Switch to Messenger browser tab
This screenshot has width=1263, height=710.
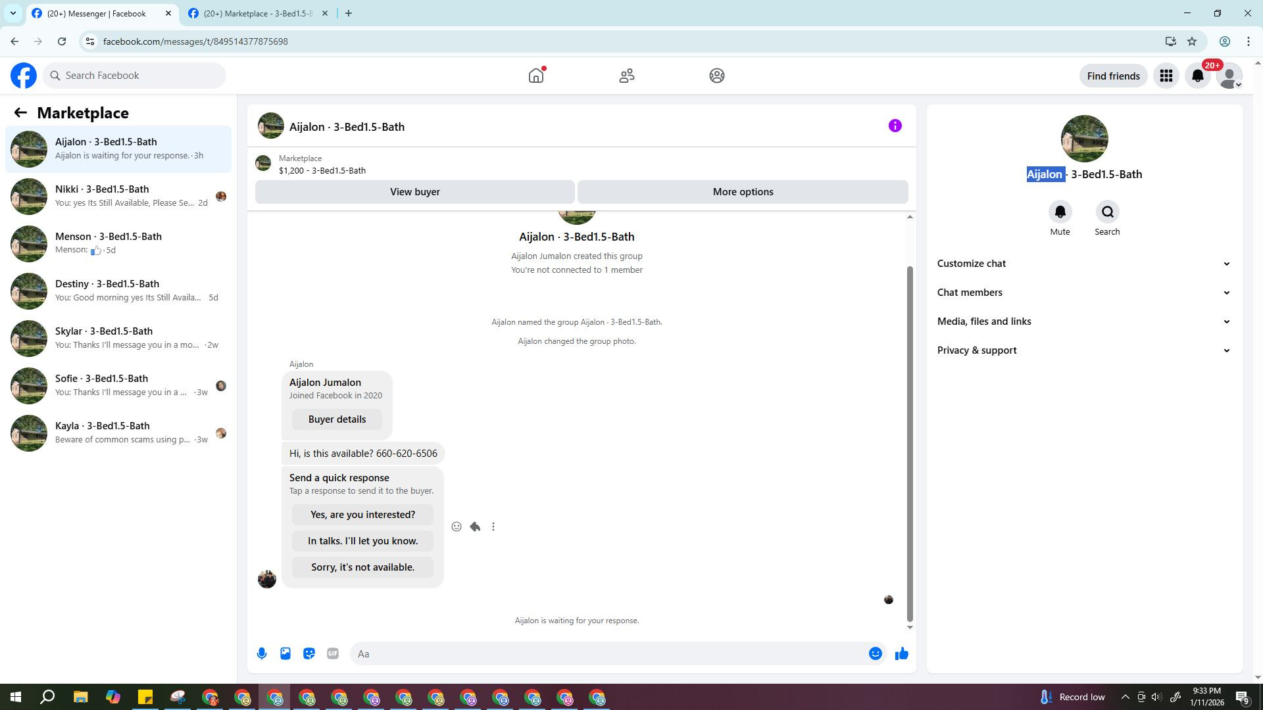pyautogui.click(x=102, y=14)
